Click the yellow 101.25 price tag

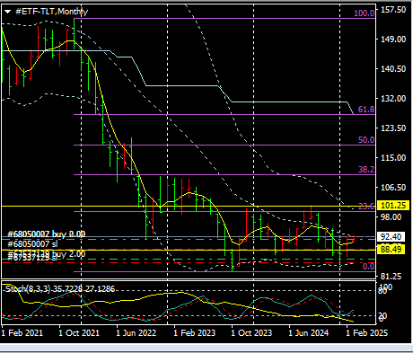pyautogui.click(x=393, y=206)
